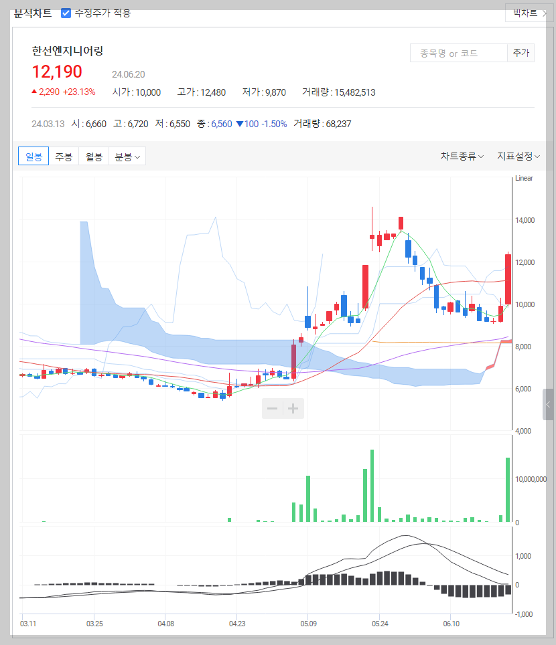Click the 05.09 date axis label
Image resolution: width=556 pixels, height=645 pixels.
(308, 624)
